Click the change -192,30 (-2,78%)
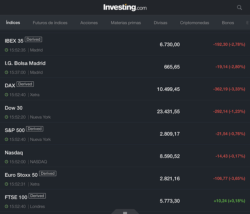The width and height of the screenshot is (250, 214). click(229, 45)
